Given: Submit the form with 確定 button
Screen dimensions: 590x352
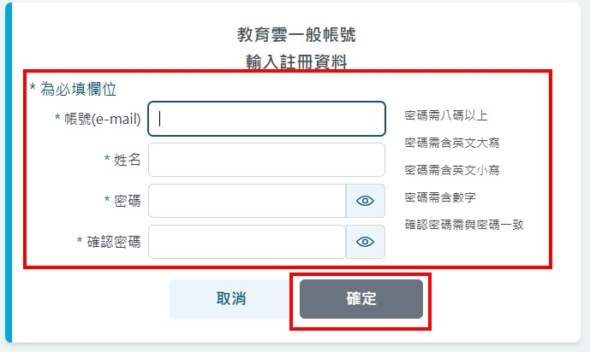Looking at the screenshot, I should click(x=361, y=299).
